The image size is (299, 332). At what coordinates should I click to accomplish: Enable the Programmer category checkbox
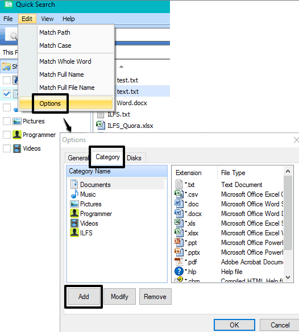click(7, 135)
